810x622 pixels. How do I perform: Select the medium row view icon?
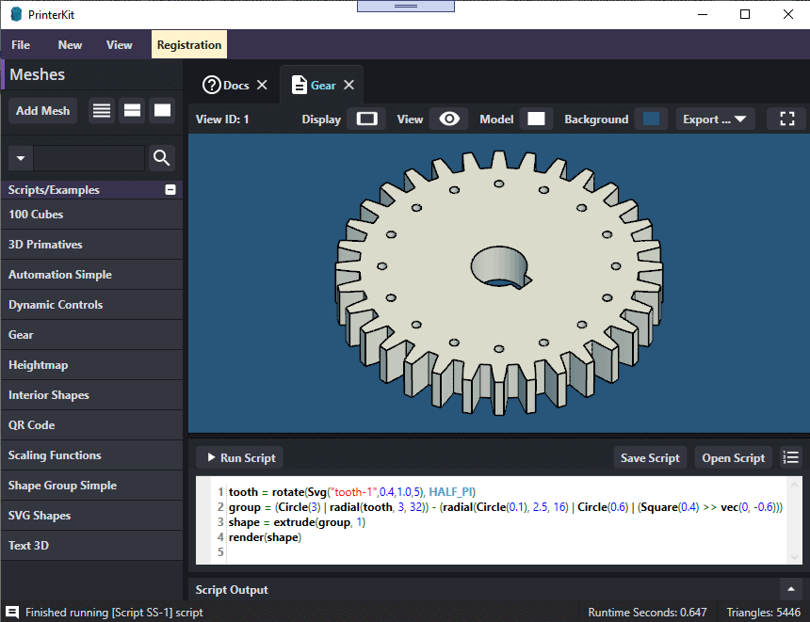point(132,110)
